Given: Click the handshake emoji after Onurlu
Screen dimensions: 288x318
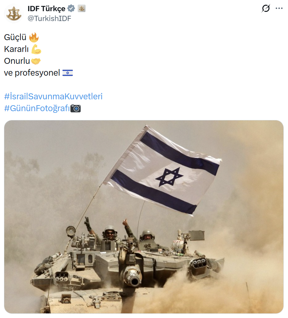Looking at the screenshot, I should click(36, 61).
